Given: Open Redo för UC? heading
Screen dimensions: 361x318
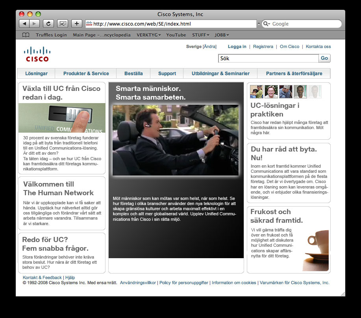Looking at the screenshot, I should (x=55, y=244).
